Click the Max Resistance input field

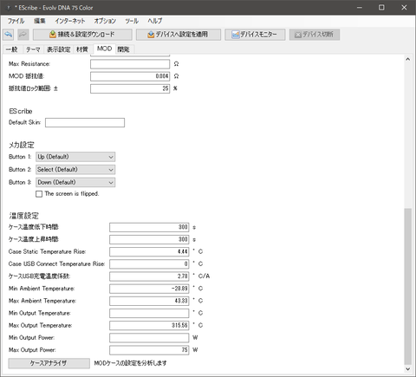coord(130,64)
